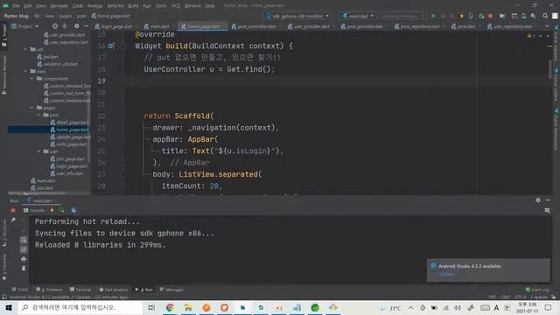Hide the Project panel with the minus icon
This screenshot has width=560, height=315.
tap(86, 26)
